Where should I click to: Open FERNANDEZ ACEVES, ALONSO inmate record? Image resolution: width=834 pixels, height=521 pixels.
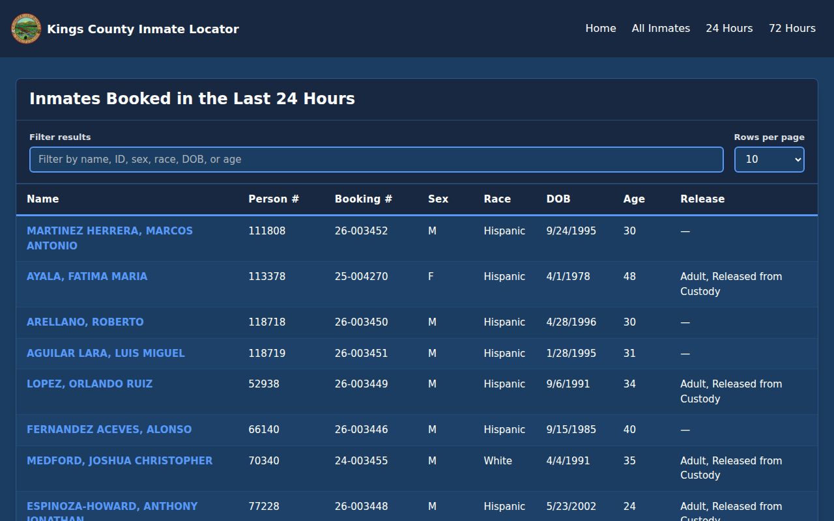pyautogui.click(x=109, y=430)
